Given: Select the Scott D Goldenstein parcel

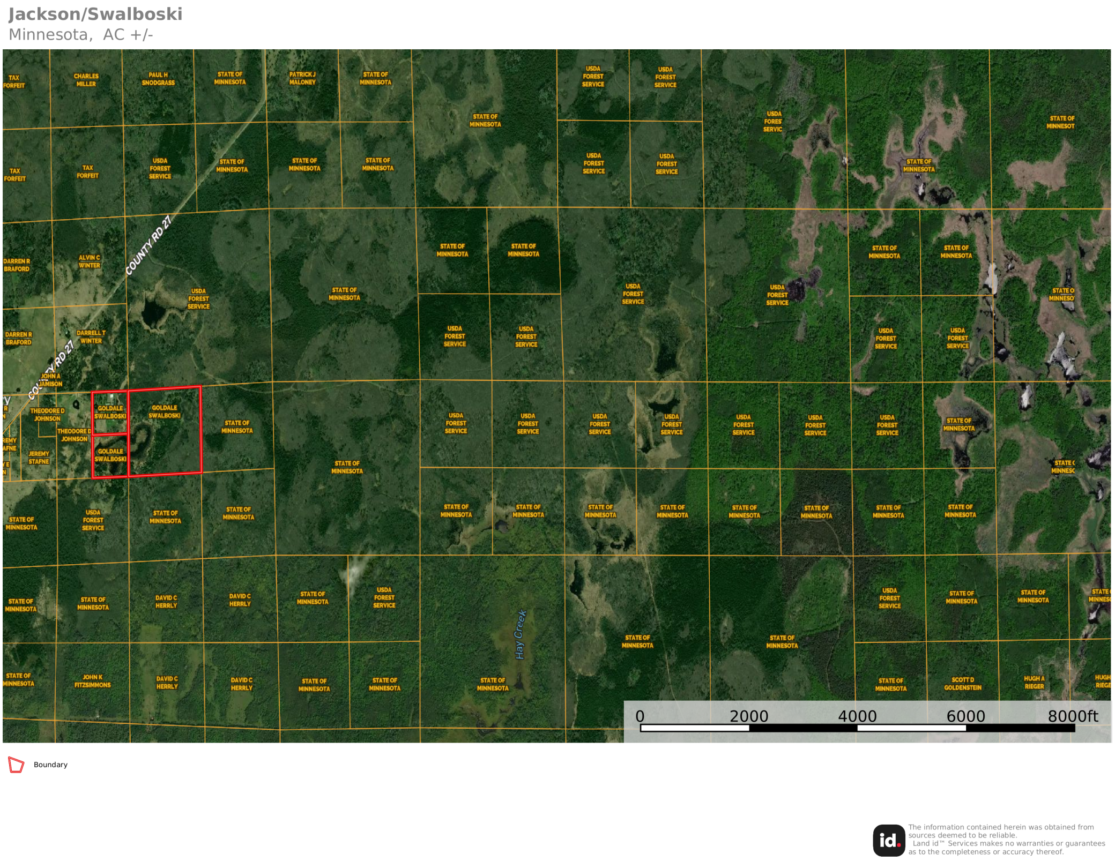Looking at the screenshot, I should [x=963, y=683].
